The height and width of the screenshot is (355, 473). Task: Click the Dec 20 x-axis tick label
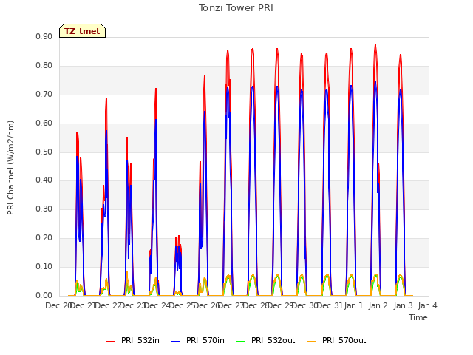pos(58,305)
